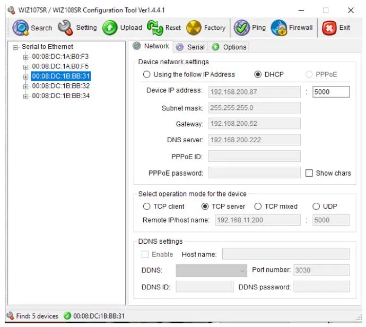Click the Serial to Ethernet root label
Screen dimensions: 366x327
click(x=47, y=47)
